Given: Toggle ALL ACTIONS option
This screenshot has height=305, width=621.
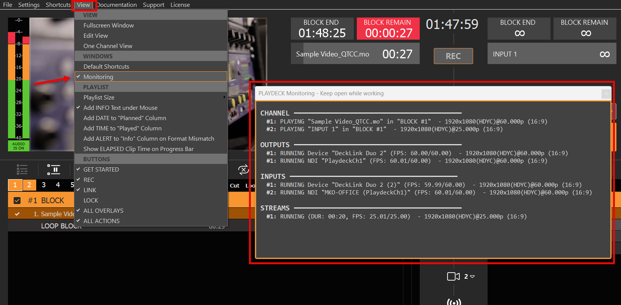Looking at the screenshot, I should (x=151, y=221).
